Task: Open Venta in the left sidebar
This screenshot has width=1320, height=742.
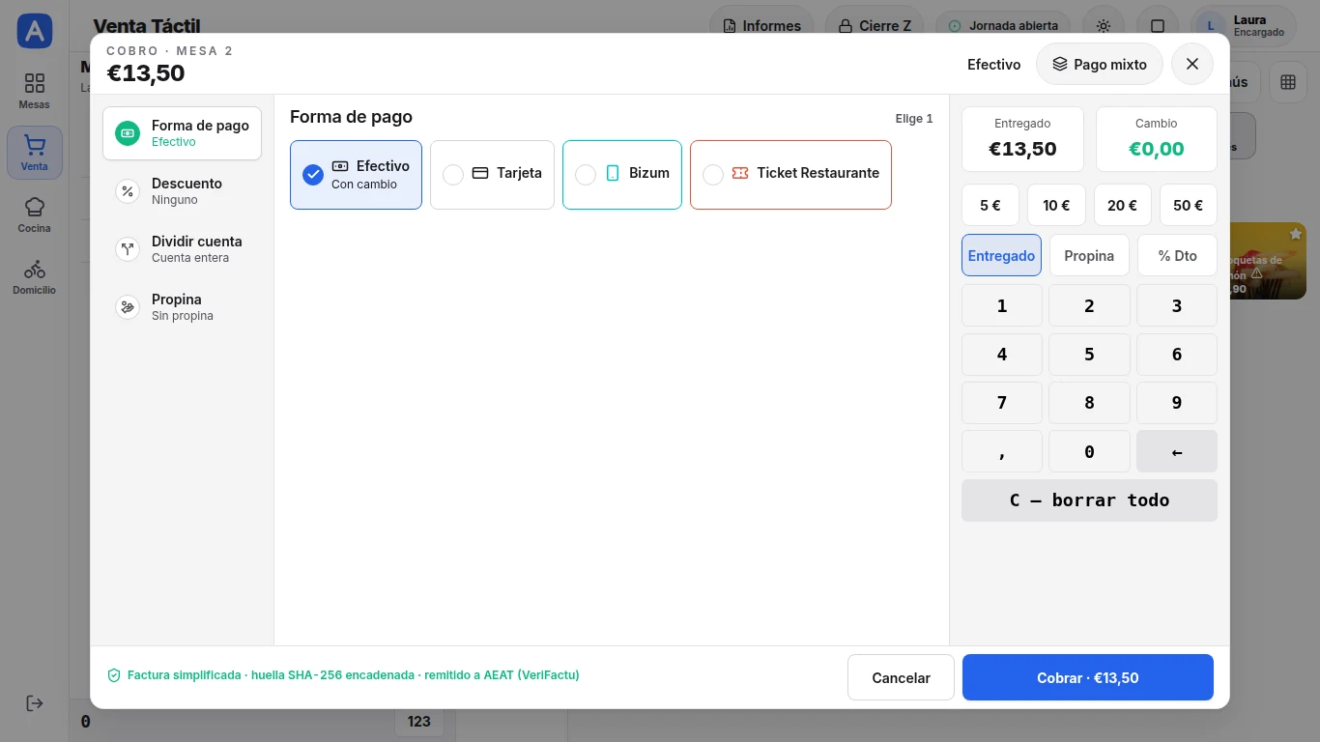Action: click(35, 153)
